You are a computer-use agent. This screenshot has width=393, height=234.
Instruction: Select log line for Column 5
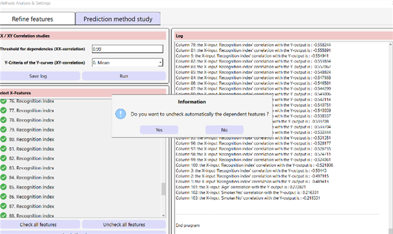pyautogui.click(x=252, y=56)
